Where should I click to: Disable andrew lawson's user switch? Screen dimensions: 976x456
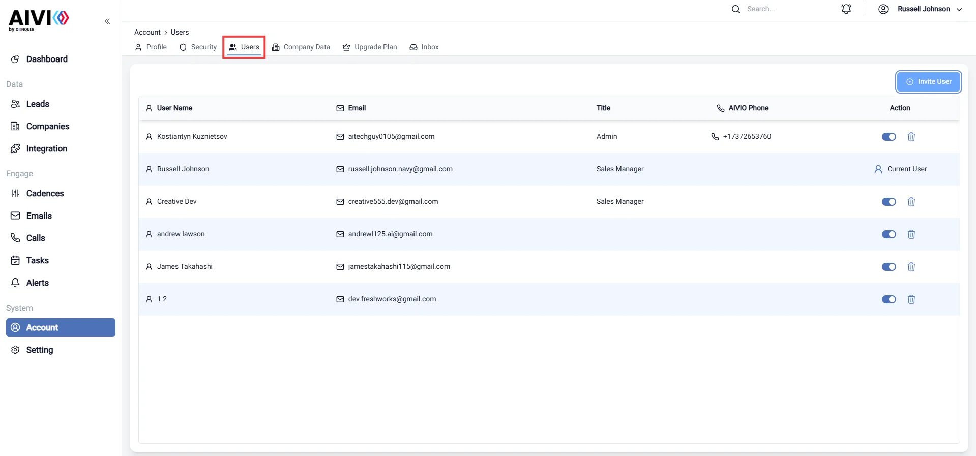pyautogui.click(x=889, y=234)
